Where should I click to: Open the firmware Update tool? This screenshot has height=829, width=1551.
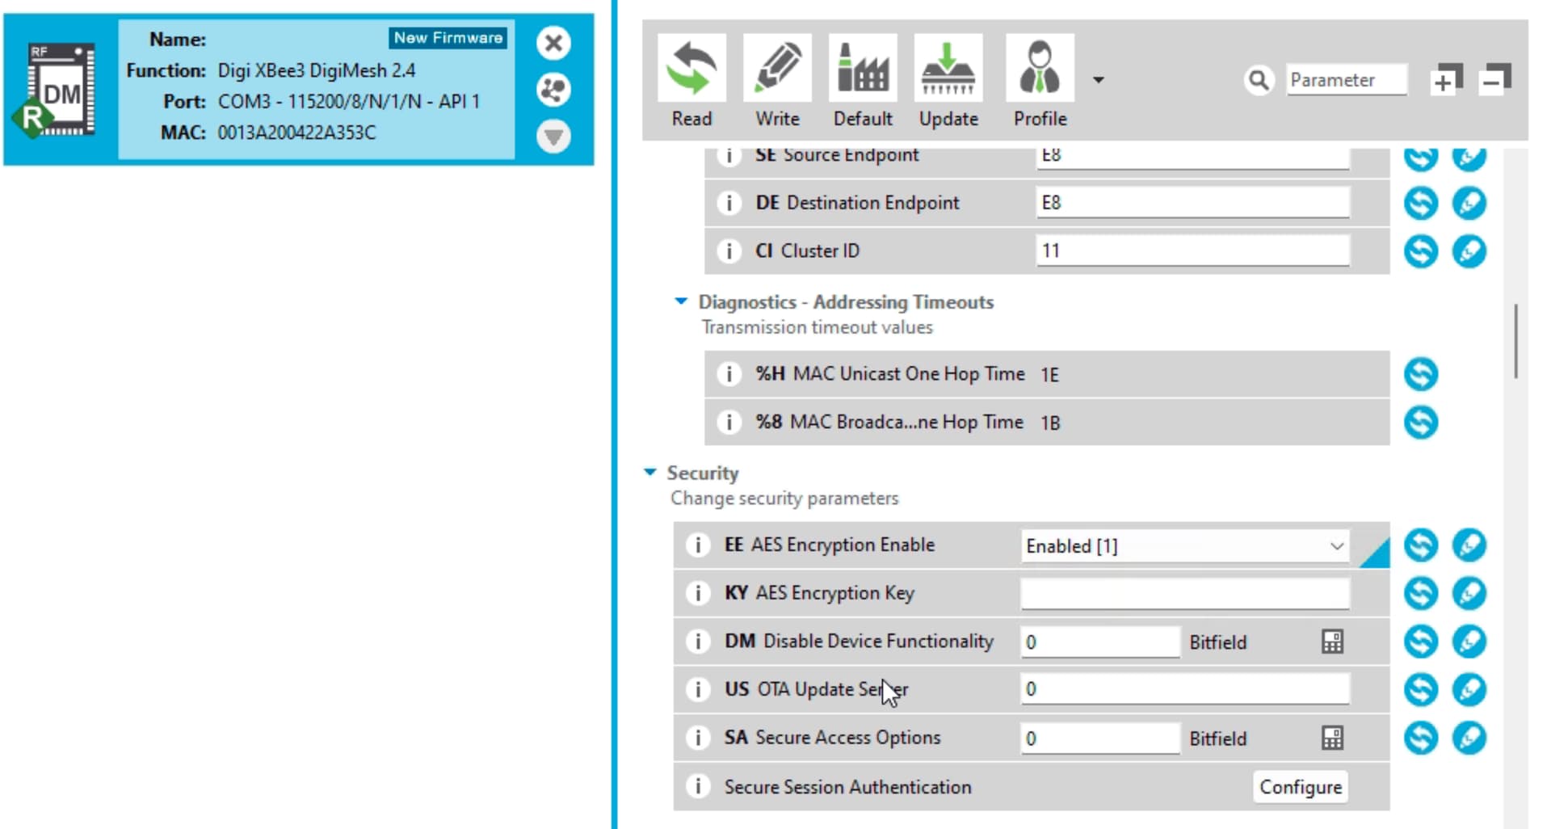[x=948, y=69]
